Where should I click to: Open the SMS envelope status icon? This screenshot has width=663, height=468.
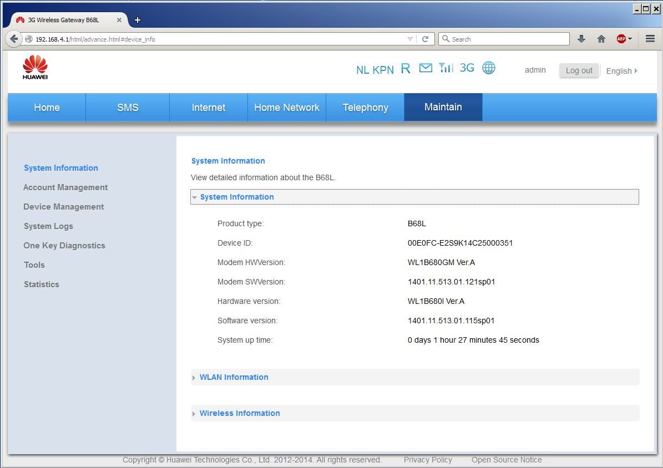click(x=426, y=68)
